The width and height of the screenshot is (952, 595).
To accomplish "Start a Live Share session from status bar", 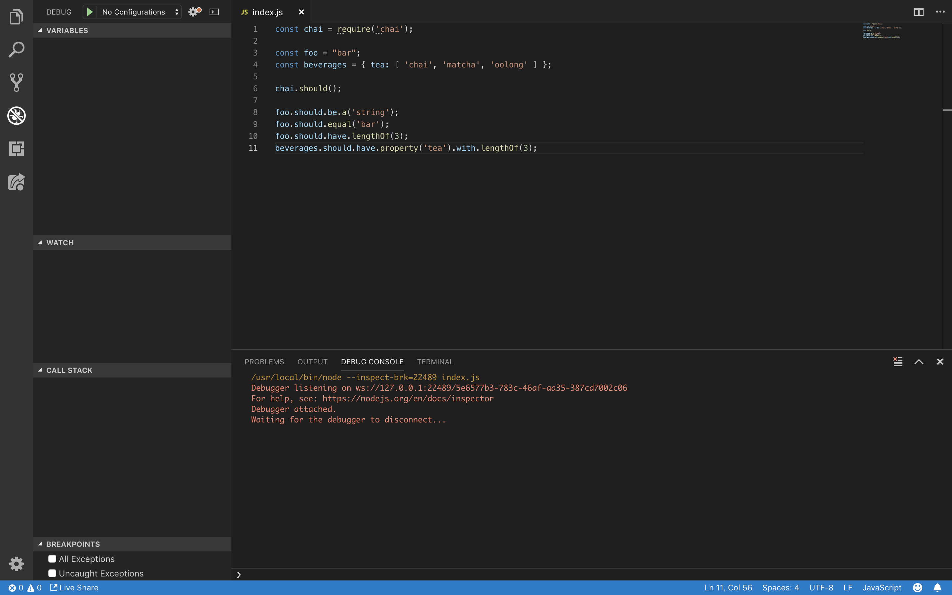I will point(74,587).
